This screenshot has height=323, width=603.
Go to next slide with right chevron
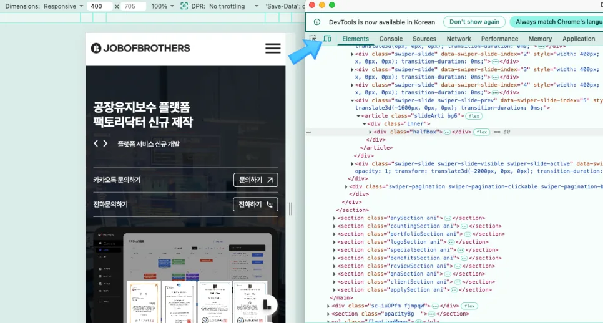[x=105, y=143]
